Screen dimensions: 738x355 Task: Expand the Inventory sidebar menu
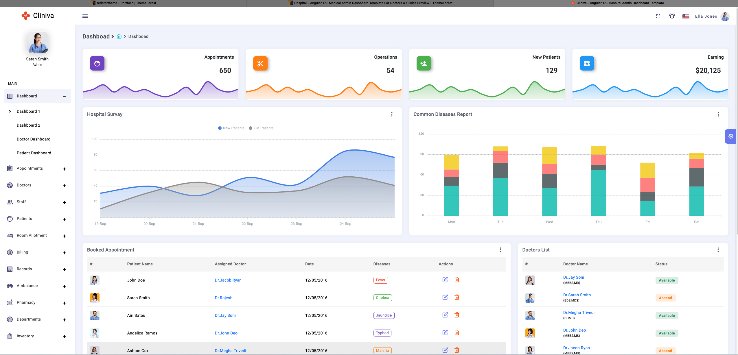click(37, 336)
